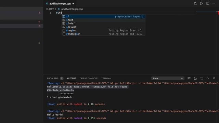Viewport: 219px width, 123px height.
Task: Close the bottom panel
Action: [214, 78]
